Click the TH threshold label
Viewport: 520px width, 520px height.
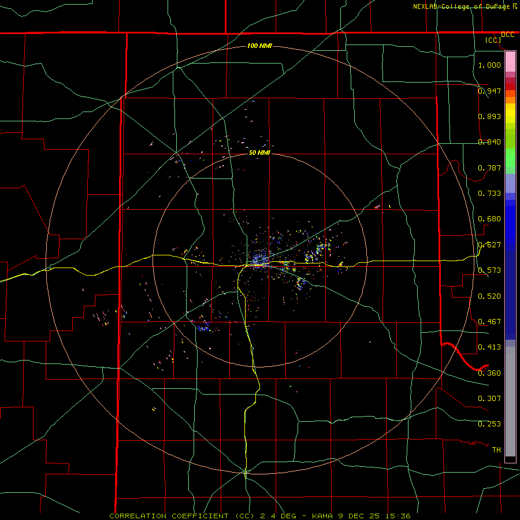(x=496, y=450)
